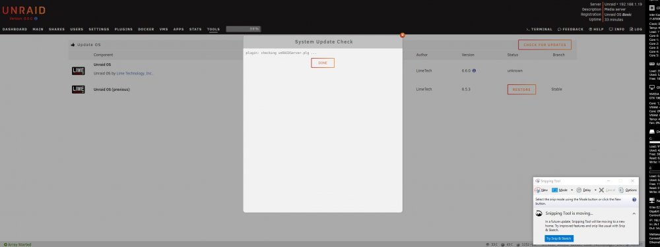
Task: Click 'Unraid OS (previous)' component name
Action: click(x=112, y=90)
